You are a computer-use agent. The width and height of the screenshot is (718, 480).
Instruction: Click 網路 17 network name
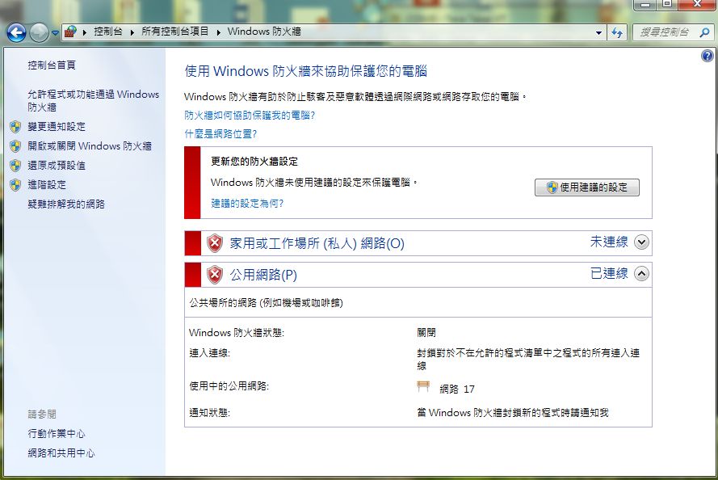click(457, 389)
